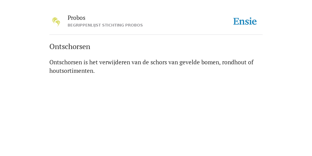The image size is (312, 156).
Task: Click the word 'of' ending the first line
Action: coord(250,62)
